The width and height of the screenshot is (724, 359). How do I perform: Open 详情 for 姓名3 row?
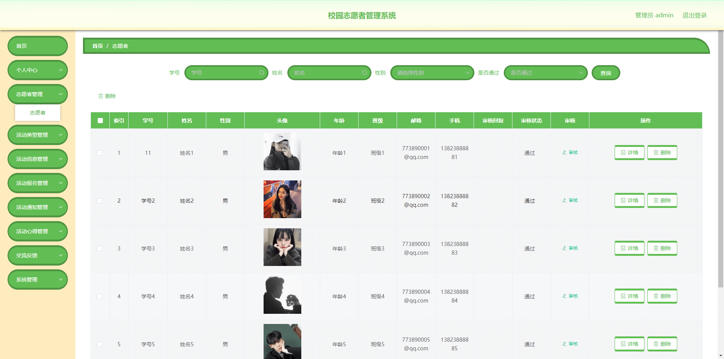click(629, 248)
